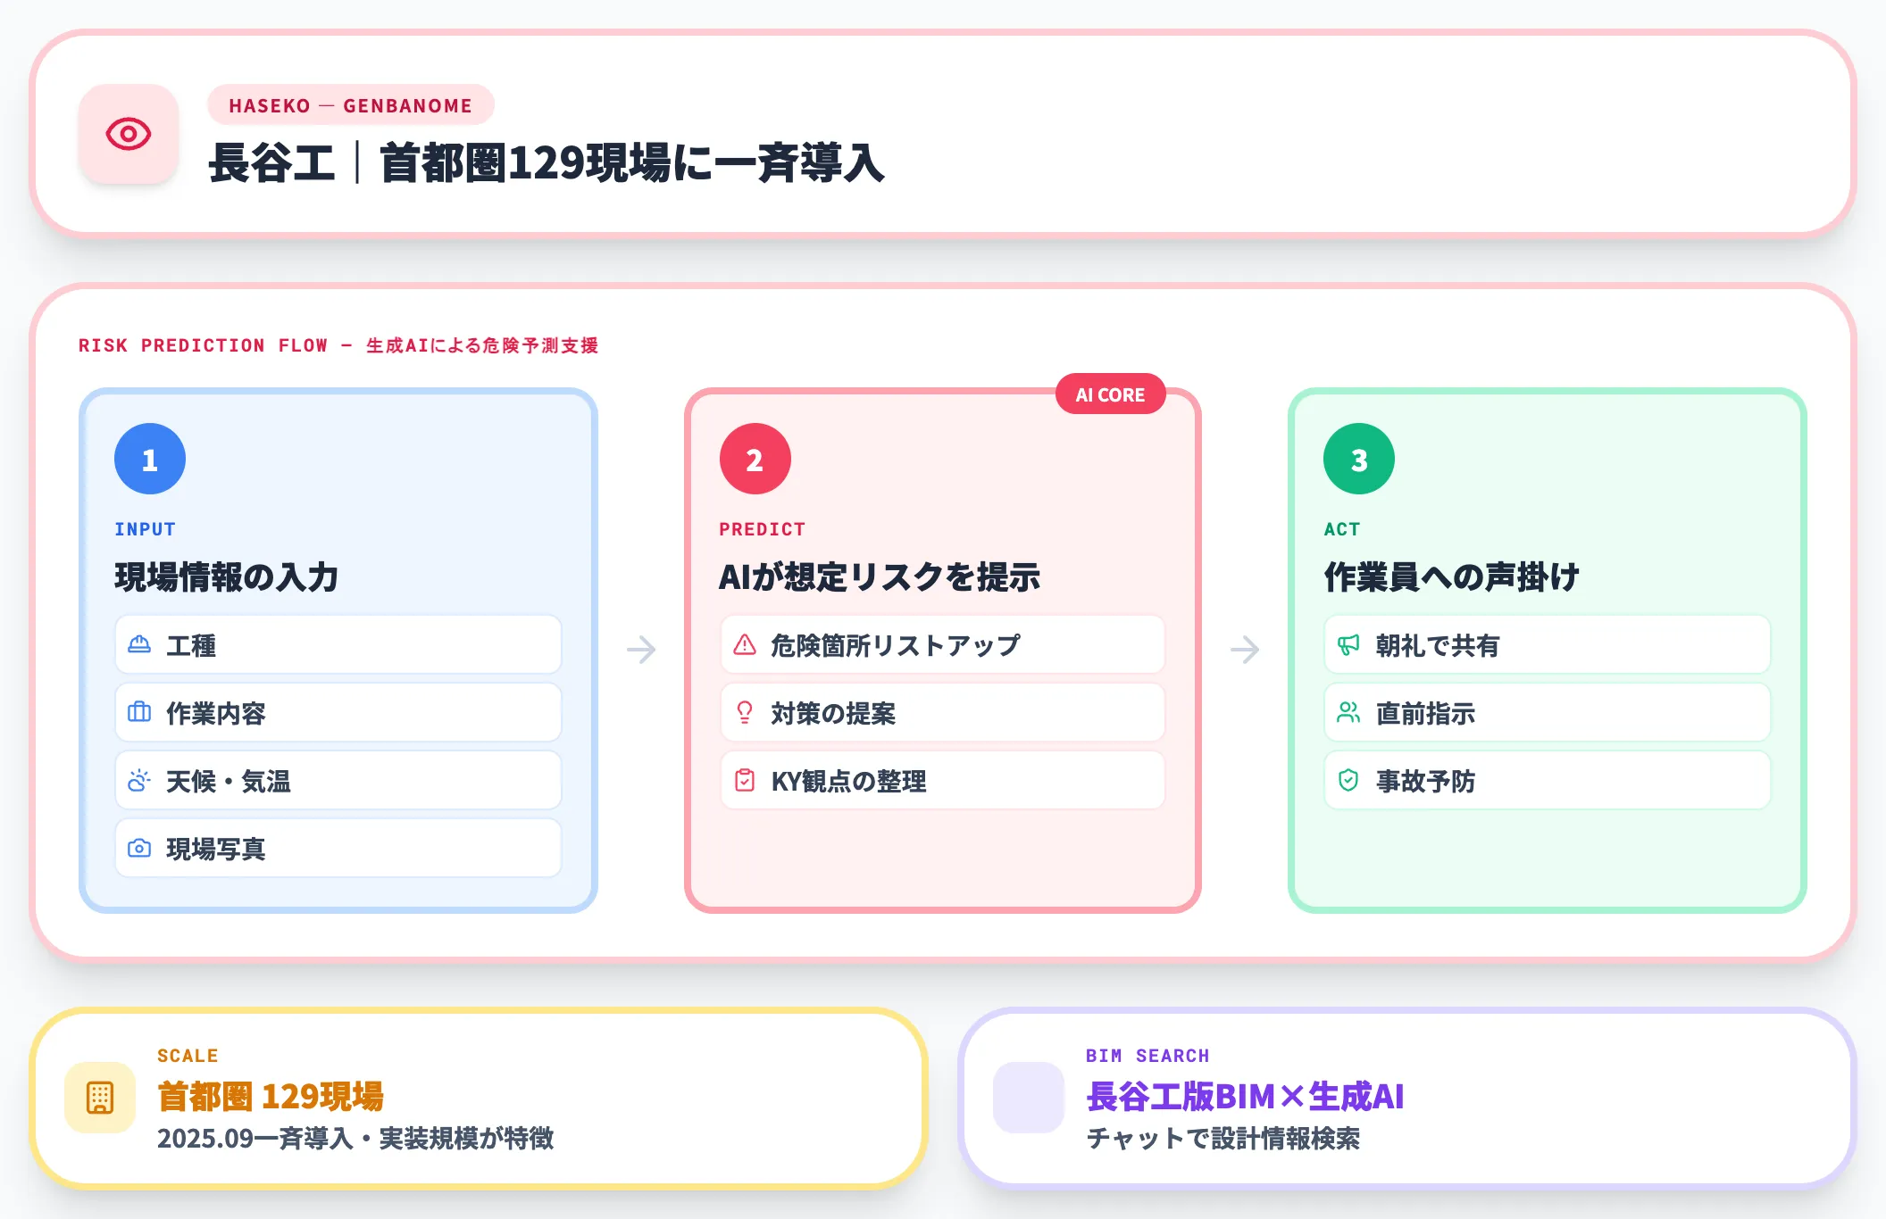Click the HASEKO — GENBANOME tag
Screen dimensions: 1886x1219
coord(351,105)
